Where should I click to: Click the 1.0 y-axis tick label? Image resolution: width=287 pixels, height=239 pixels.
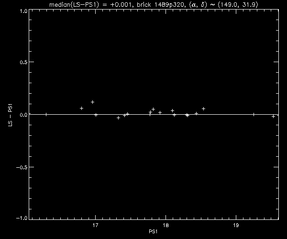pos(24,11)
